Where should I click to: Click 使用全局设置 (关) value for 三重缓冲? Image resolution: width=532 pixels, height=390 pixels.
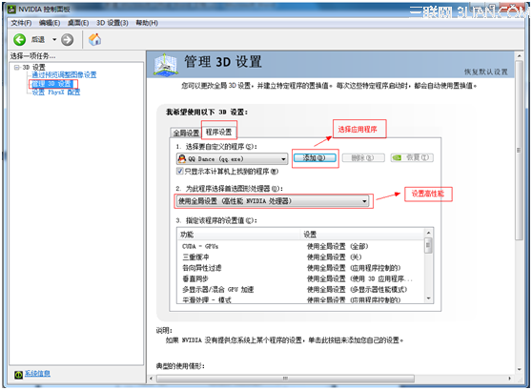(x=335, y=257)
